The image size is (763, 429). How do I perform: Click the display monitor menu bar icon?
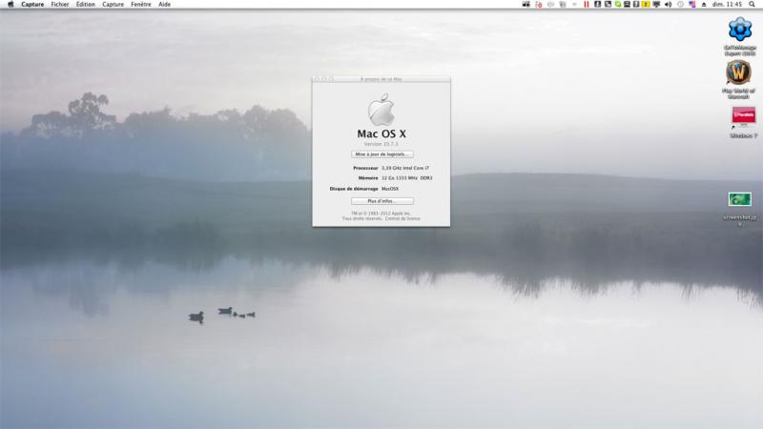coord(656,4)
